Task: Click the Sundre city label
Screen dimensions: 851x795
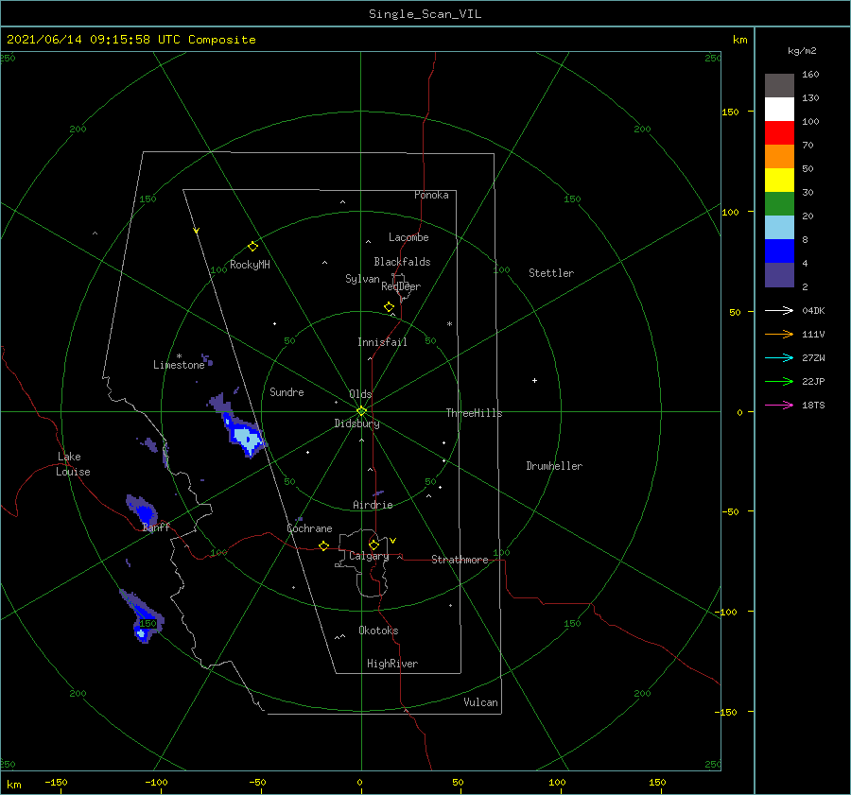Action: (x=287, y=392)
